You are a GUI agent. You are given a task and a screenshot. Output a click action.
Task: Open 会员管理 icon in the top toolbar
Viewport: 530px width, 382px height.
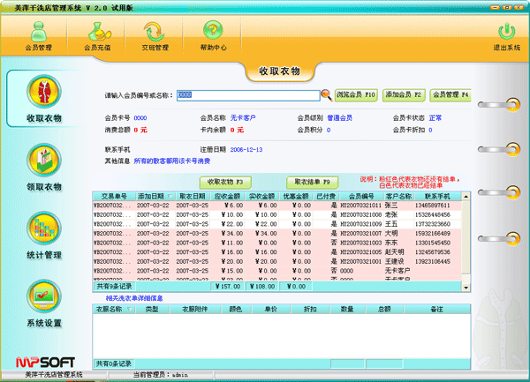point(36,36)
